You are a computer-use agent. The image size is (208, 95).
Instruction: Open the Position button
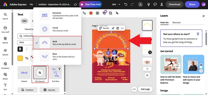coord(28,90)
